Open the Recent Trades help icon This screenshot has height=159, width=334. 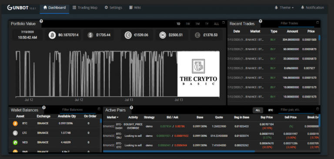[261, 21]
